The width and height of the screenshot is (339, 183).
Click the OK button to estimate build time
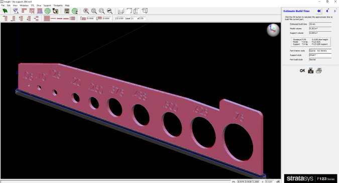302,71
